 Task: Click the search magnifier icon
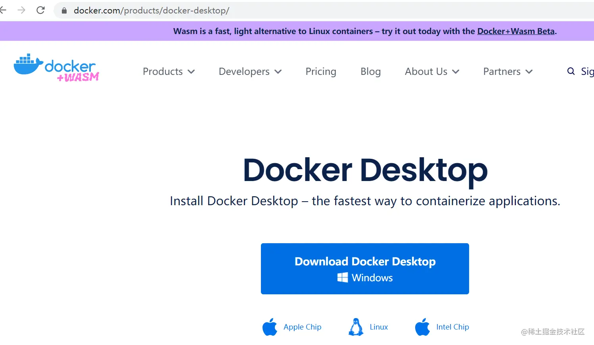click(x=571, y=71)
